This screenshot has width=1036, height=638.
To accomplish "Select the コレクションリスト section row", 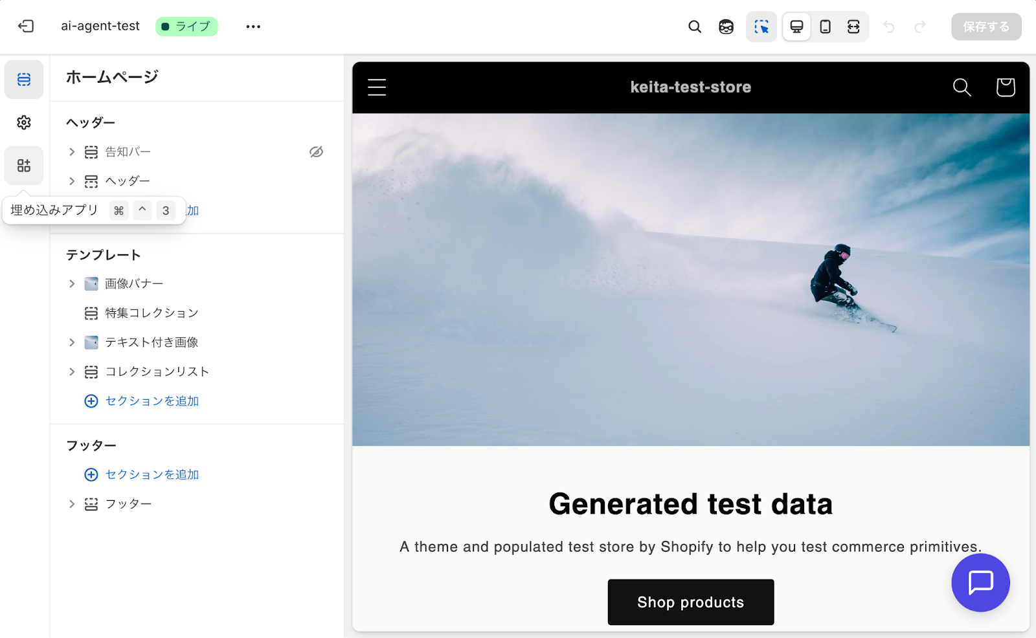I will click(196, 371).
